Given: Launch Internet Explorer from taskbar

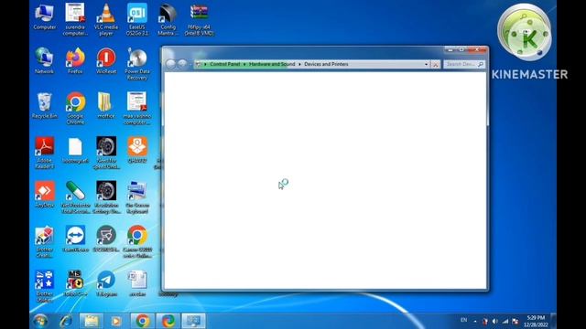Looking at the screenshot, I should click(x=66, y=321).
